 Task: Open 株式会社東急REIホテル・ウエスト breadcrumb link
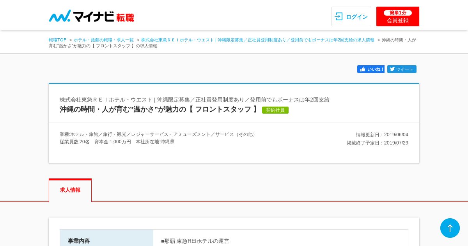pos(257,40)
